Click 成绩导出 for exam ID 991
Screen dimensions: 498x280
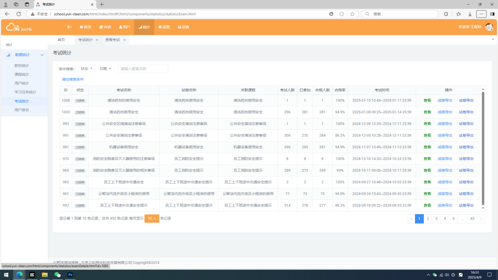click(445, 135)
